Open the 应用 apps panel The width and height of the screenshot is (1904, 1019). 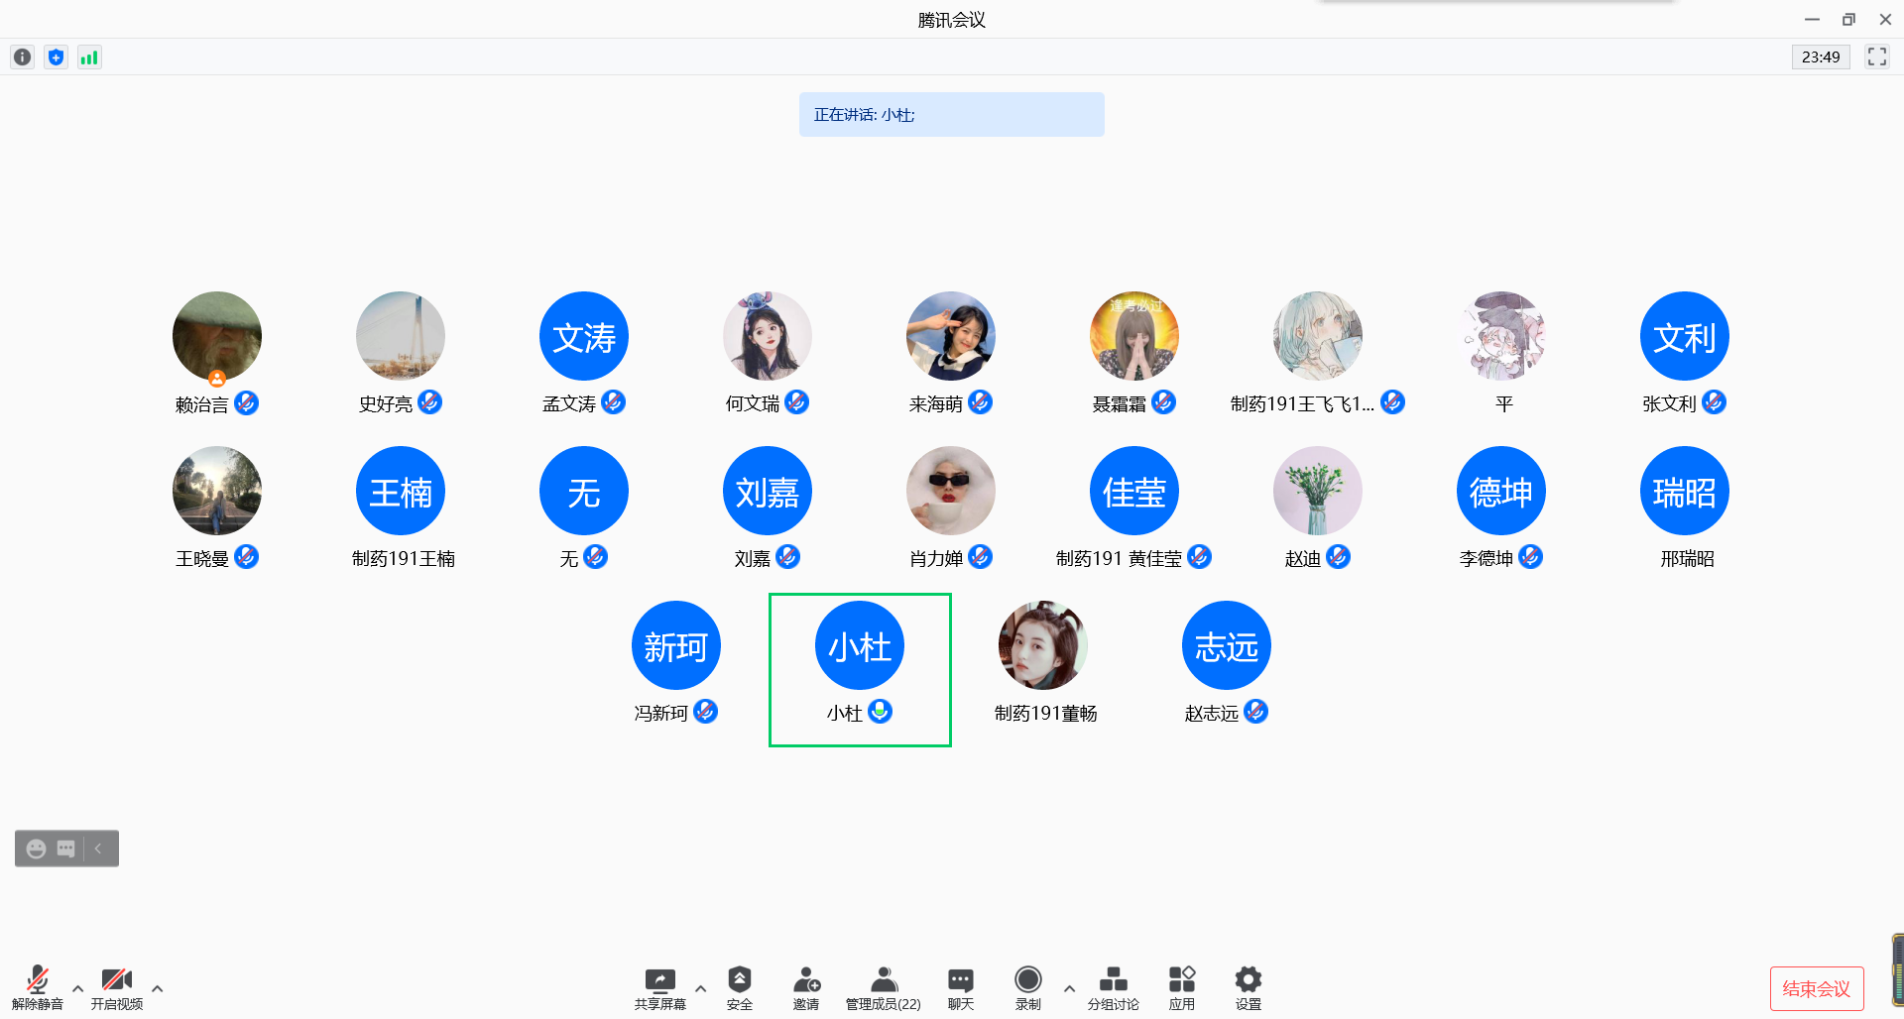click(1181, 987)
